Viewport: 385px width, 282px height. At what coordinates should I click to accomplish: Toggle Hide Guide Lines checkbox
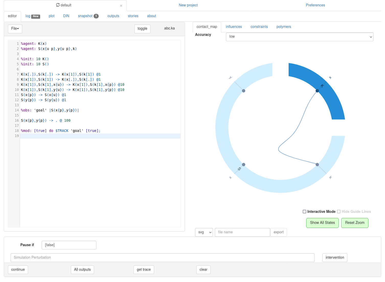339,212
